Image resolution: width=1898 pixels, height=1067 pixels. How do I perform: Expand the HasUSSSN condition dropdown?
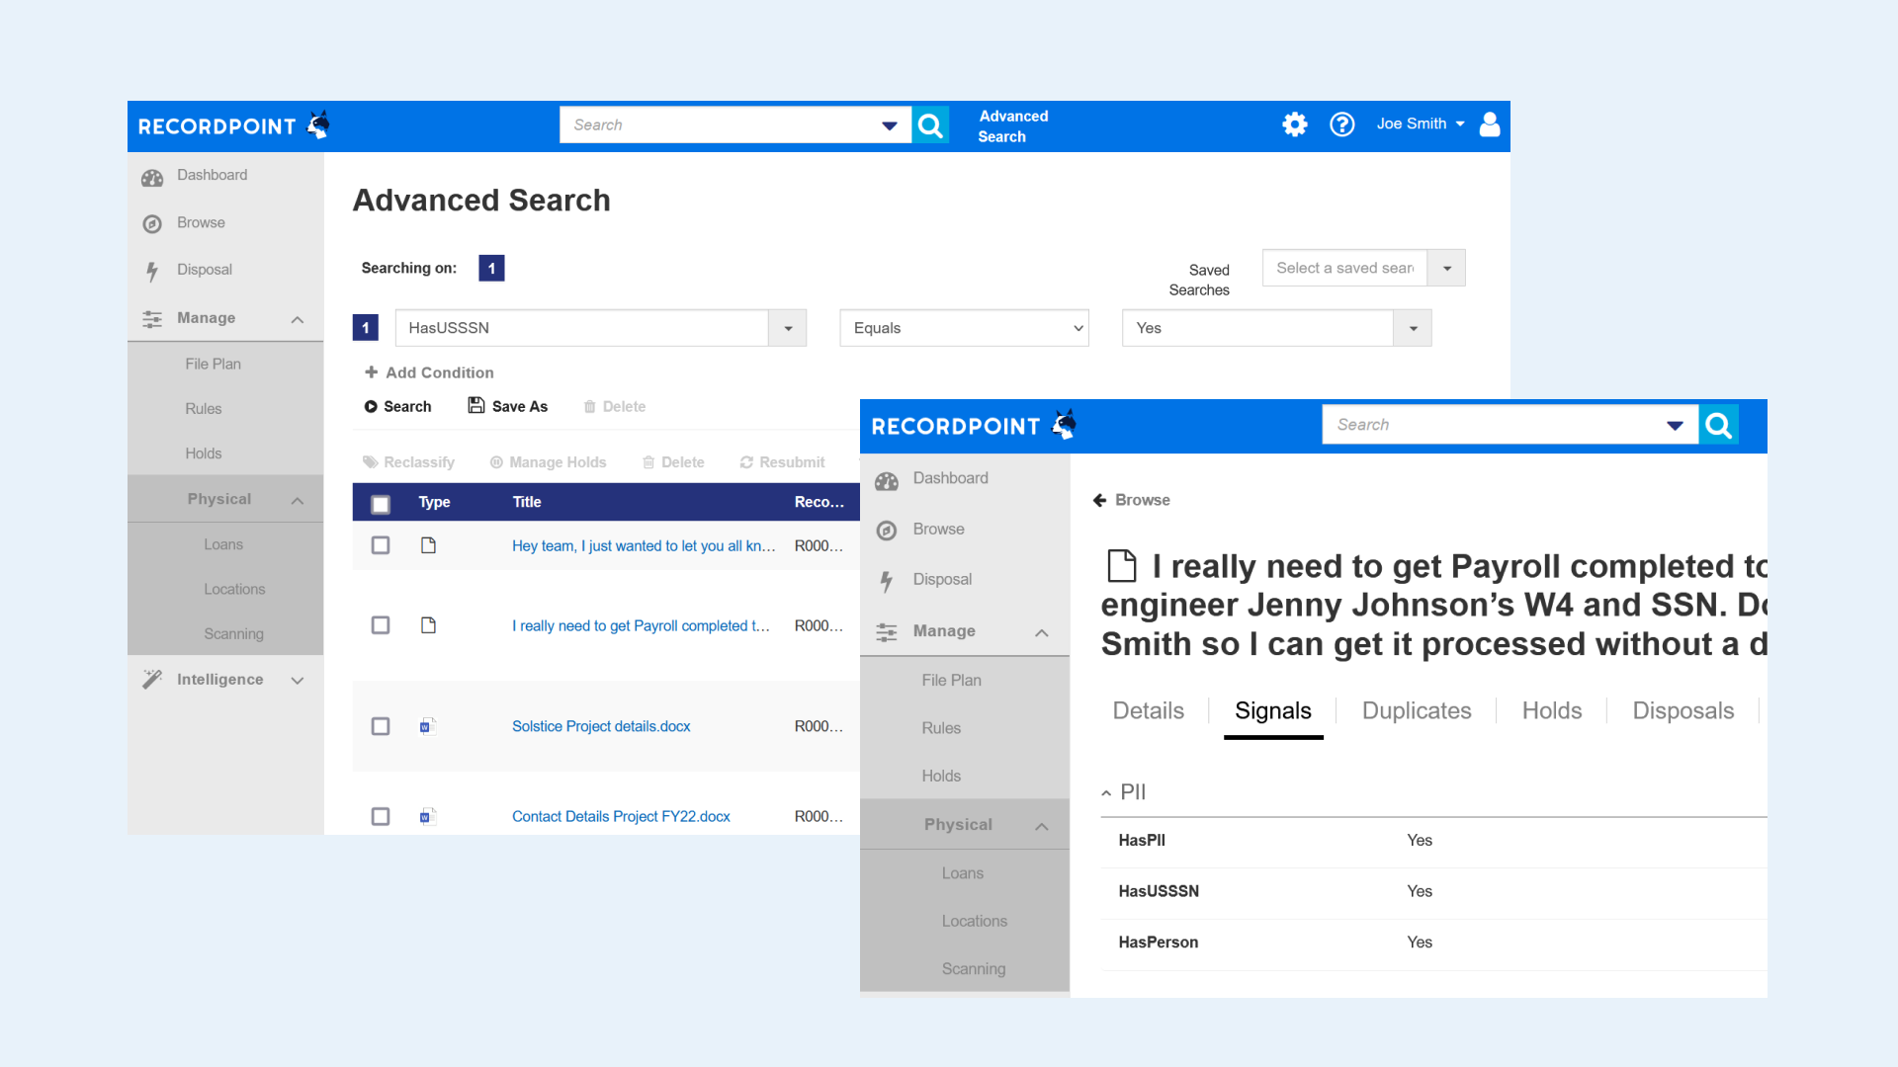(789, 327)
